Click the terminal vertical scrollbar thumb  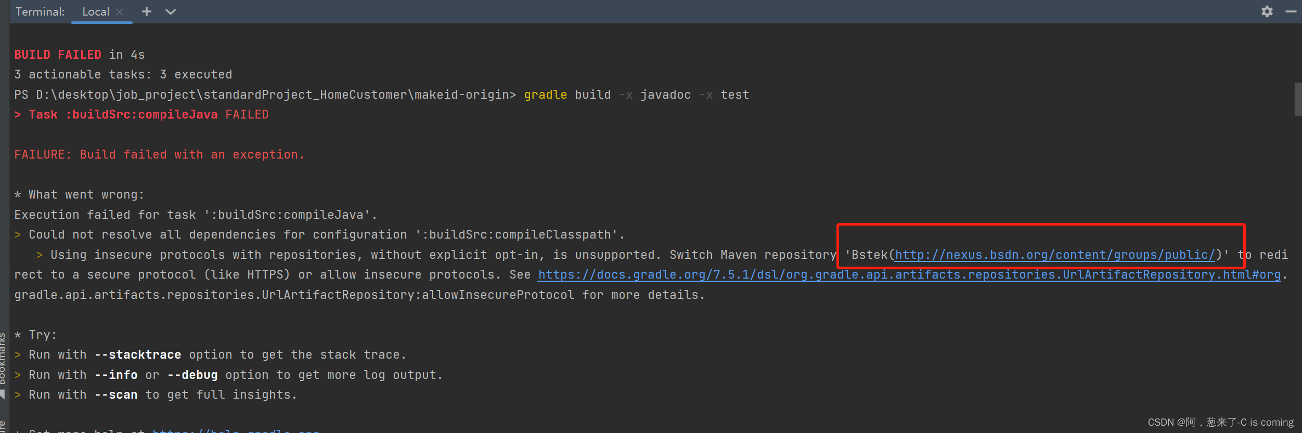1298,99
